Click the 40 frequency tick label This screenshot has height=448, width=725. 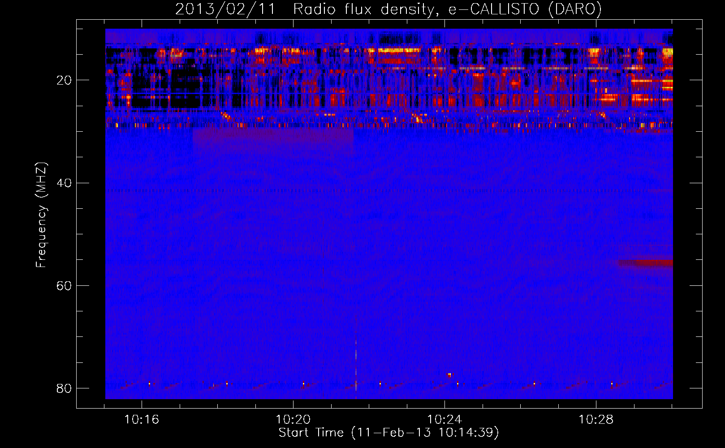[64, 183]
